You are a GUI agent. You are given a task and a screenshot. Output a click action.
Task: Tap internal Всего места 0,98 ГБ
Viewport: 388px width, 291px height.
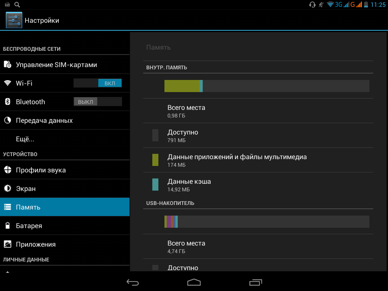[x=258, y=111]
